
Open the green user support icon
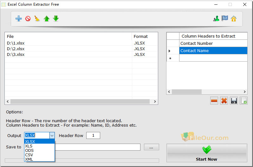click(x=216, y=19)
